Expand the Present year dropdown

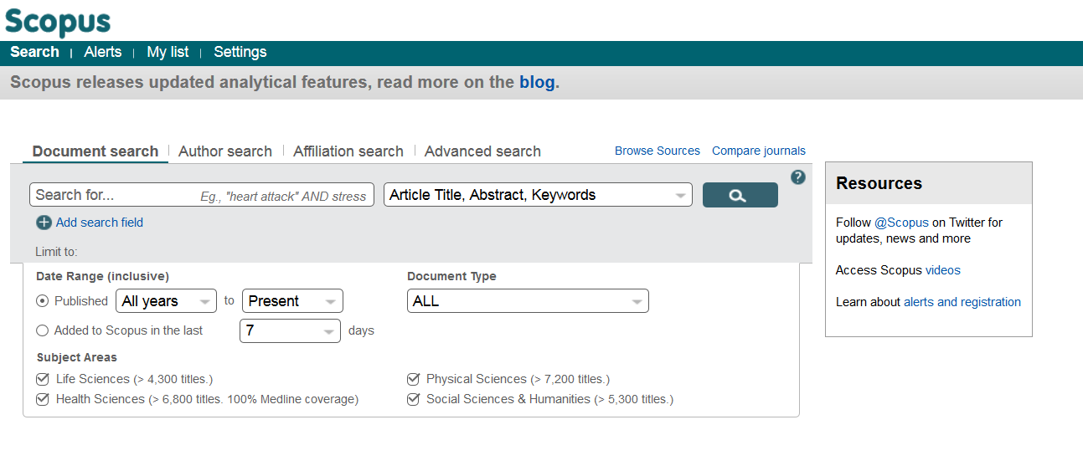click(x=292, y=301)
